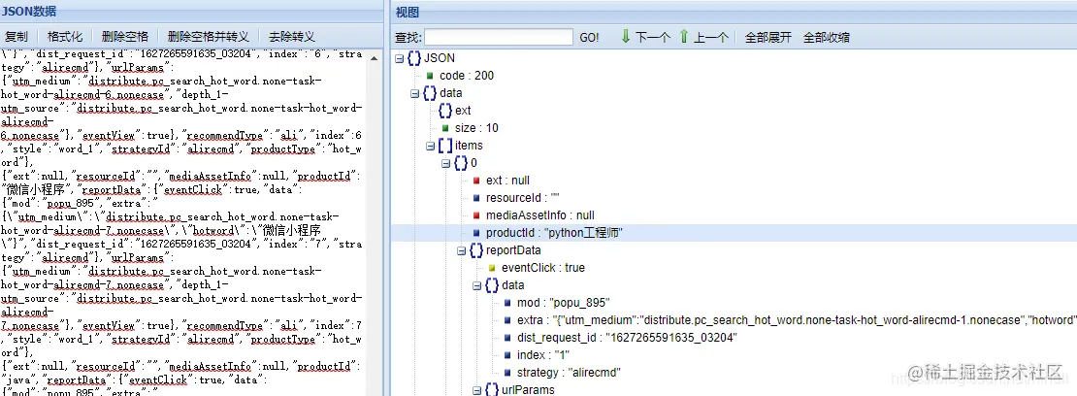Click the blue square icon beside strategy
Screen dimensions: 1077x396
pos(507,373)
